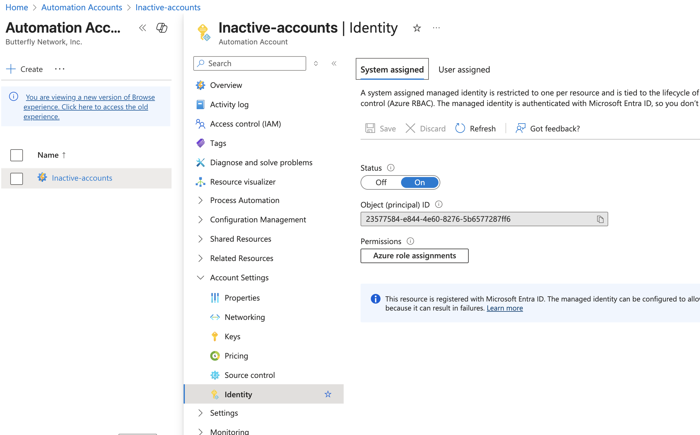The image size is (700, 435).
Task: Click the Save button
Action: [381, 128]
